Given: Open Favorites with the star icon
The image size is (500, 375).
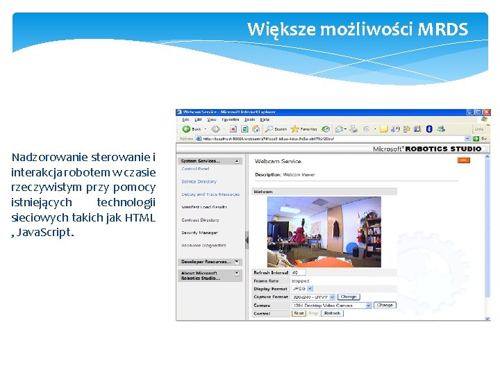Looking at the screenshot, I should (295, 129).
